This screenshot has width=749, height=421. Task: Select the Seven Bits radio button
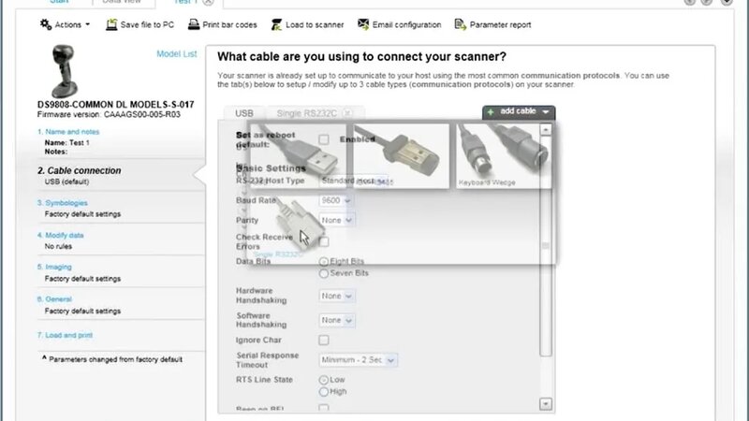click(324, 273)
